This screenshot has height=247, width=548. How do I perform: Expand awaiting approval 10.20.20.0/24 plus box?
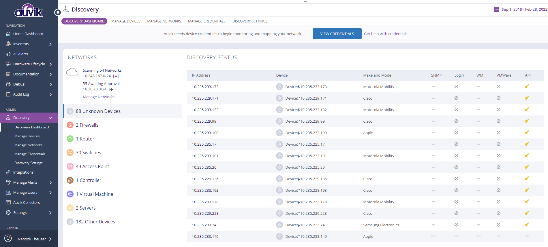pyautogui.click(x=112, y=89)
